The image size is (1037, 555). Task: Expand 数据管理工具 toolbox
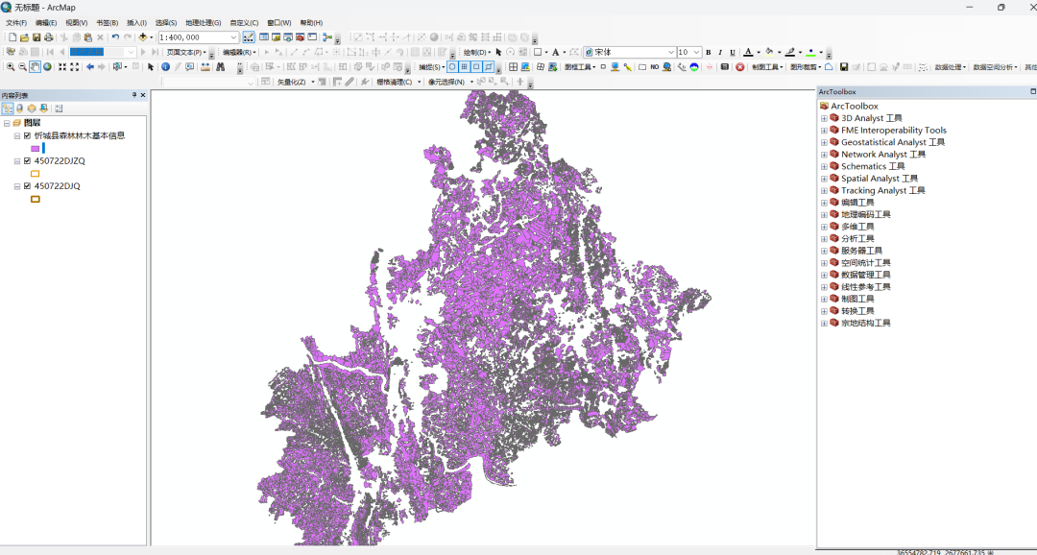pos(824,276)
